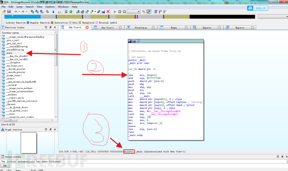Select the _pre_cpp_init function
This screenshot has width=288, height=171.
[14, 43]
